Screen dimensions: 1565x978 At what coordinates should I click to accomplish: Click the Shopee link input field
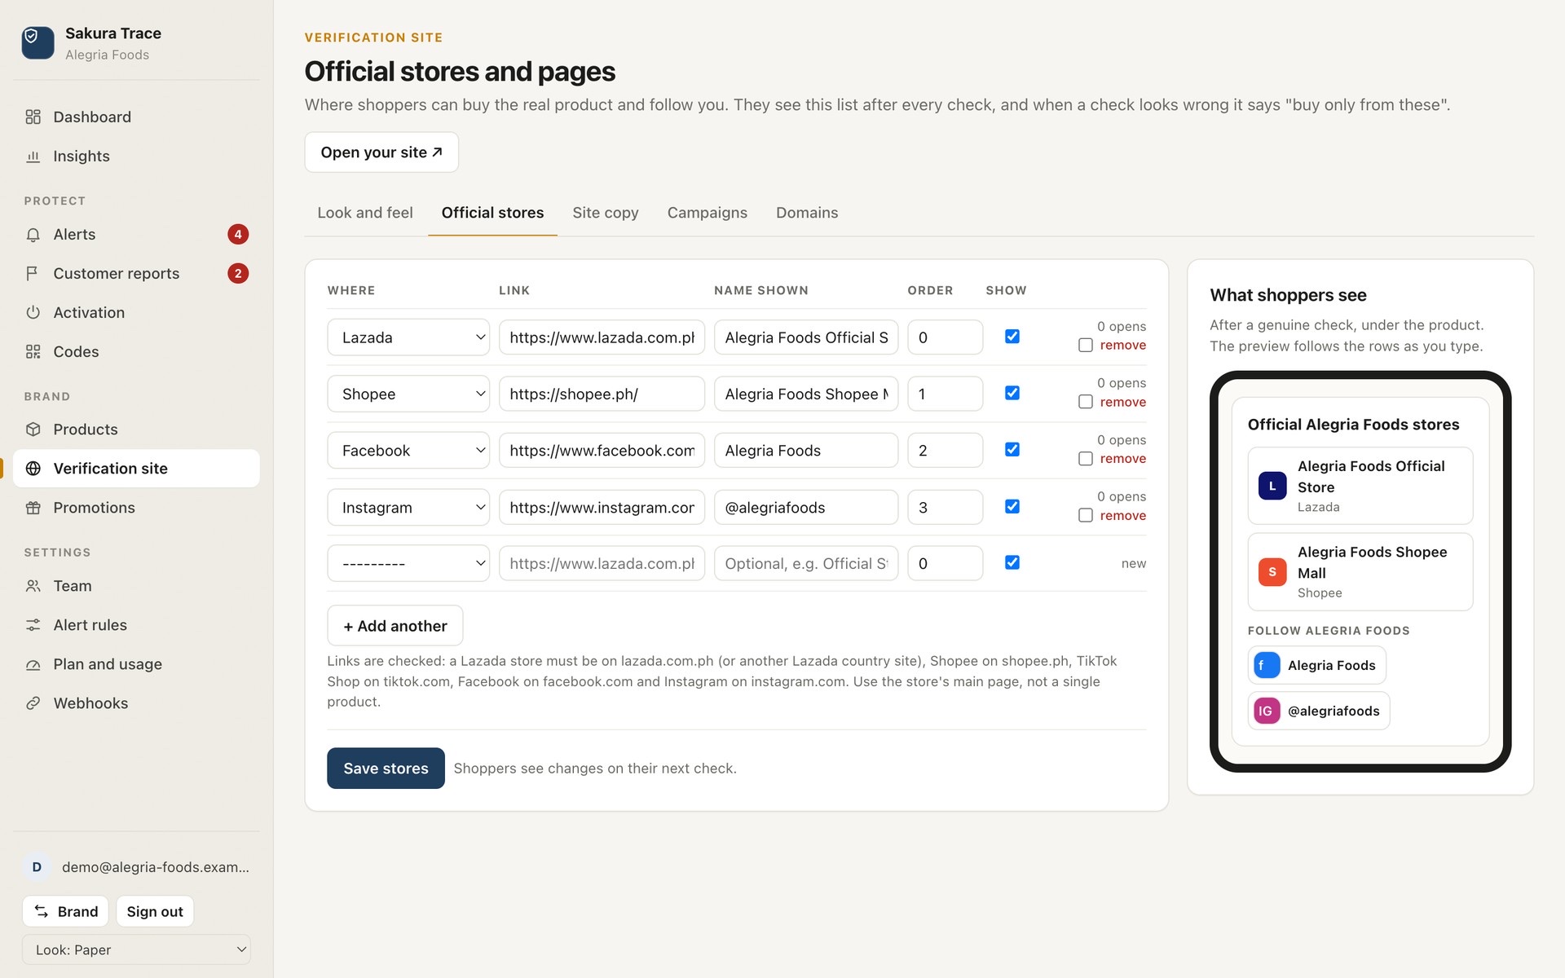click(602, 394)
